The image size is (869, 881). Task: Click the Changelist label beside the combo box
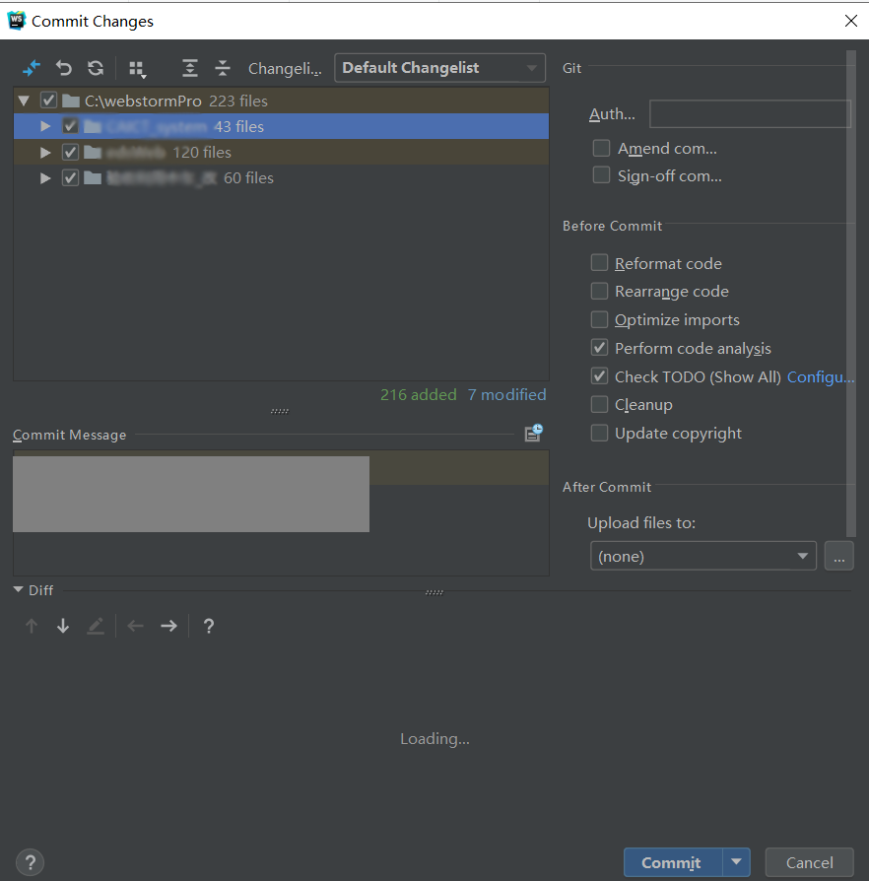coord(285,69)
